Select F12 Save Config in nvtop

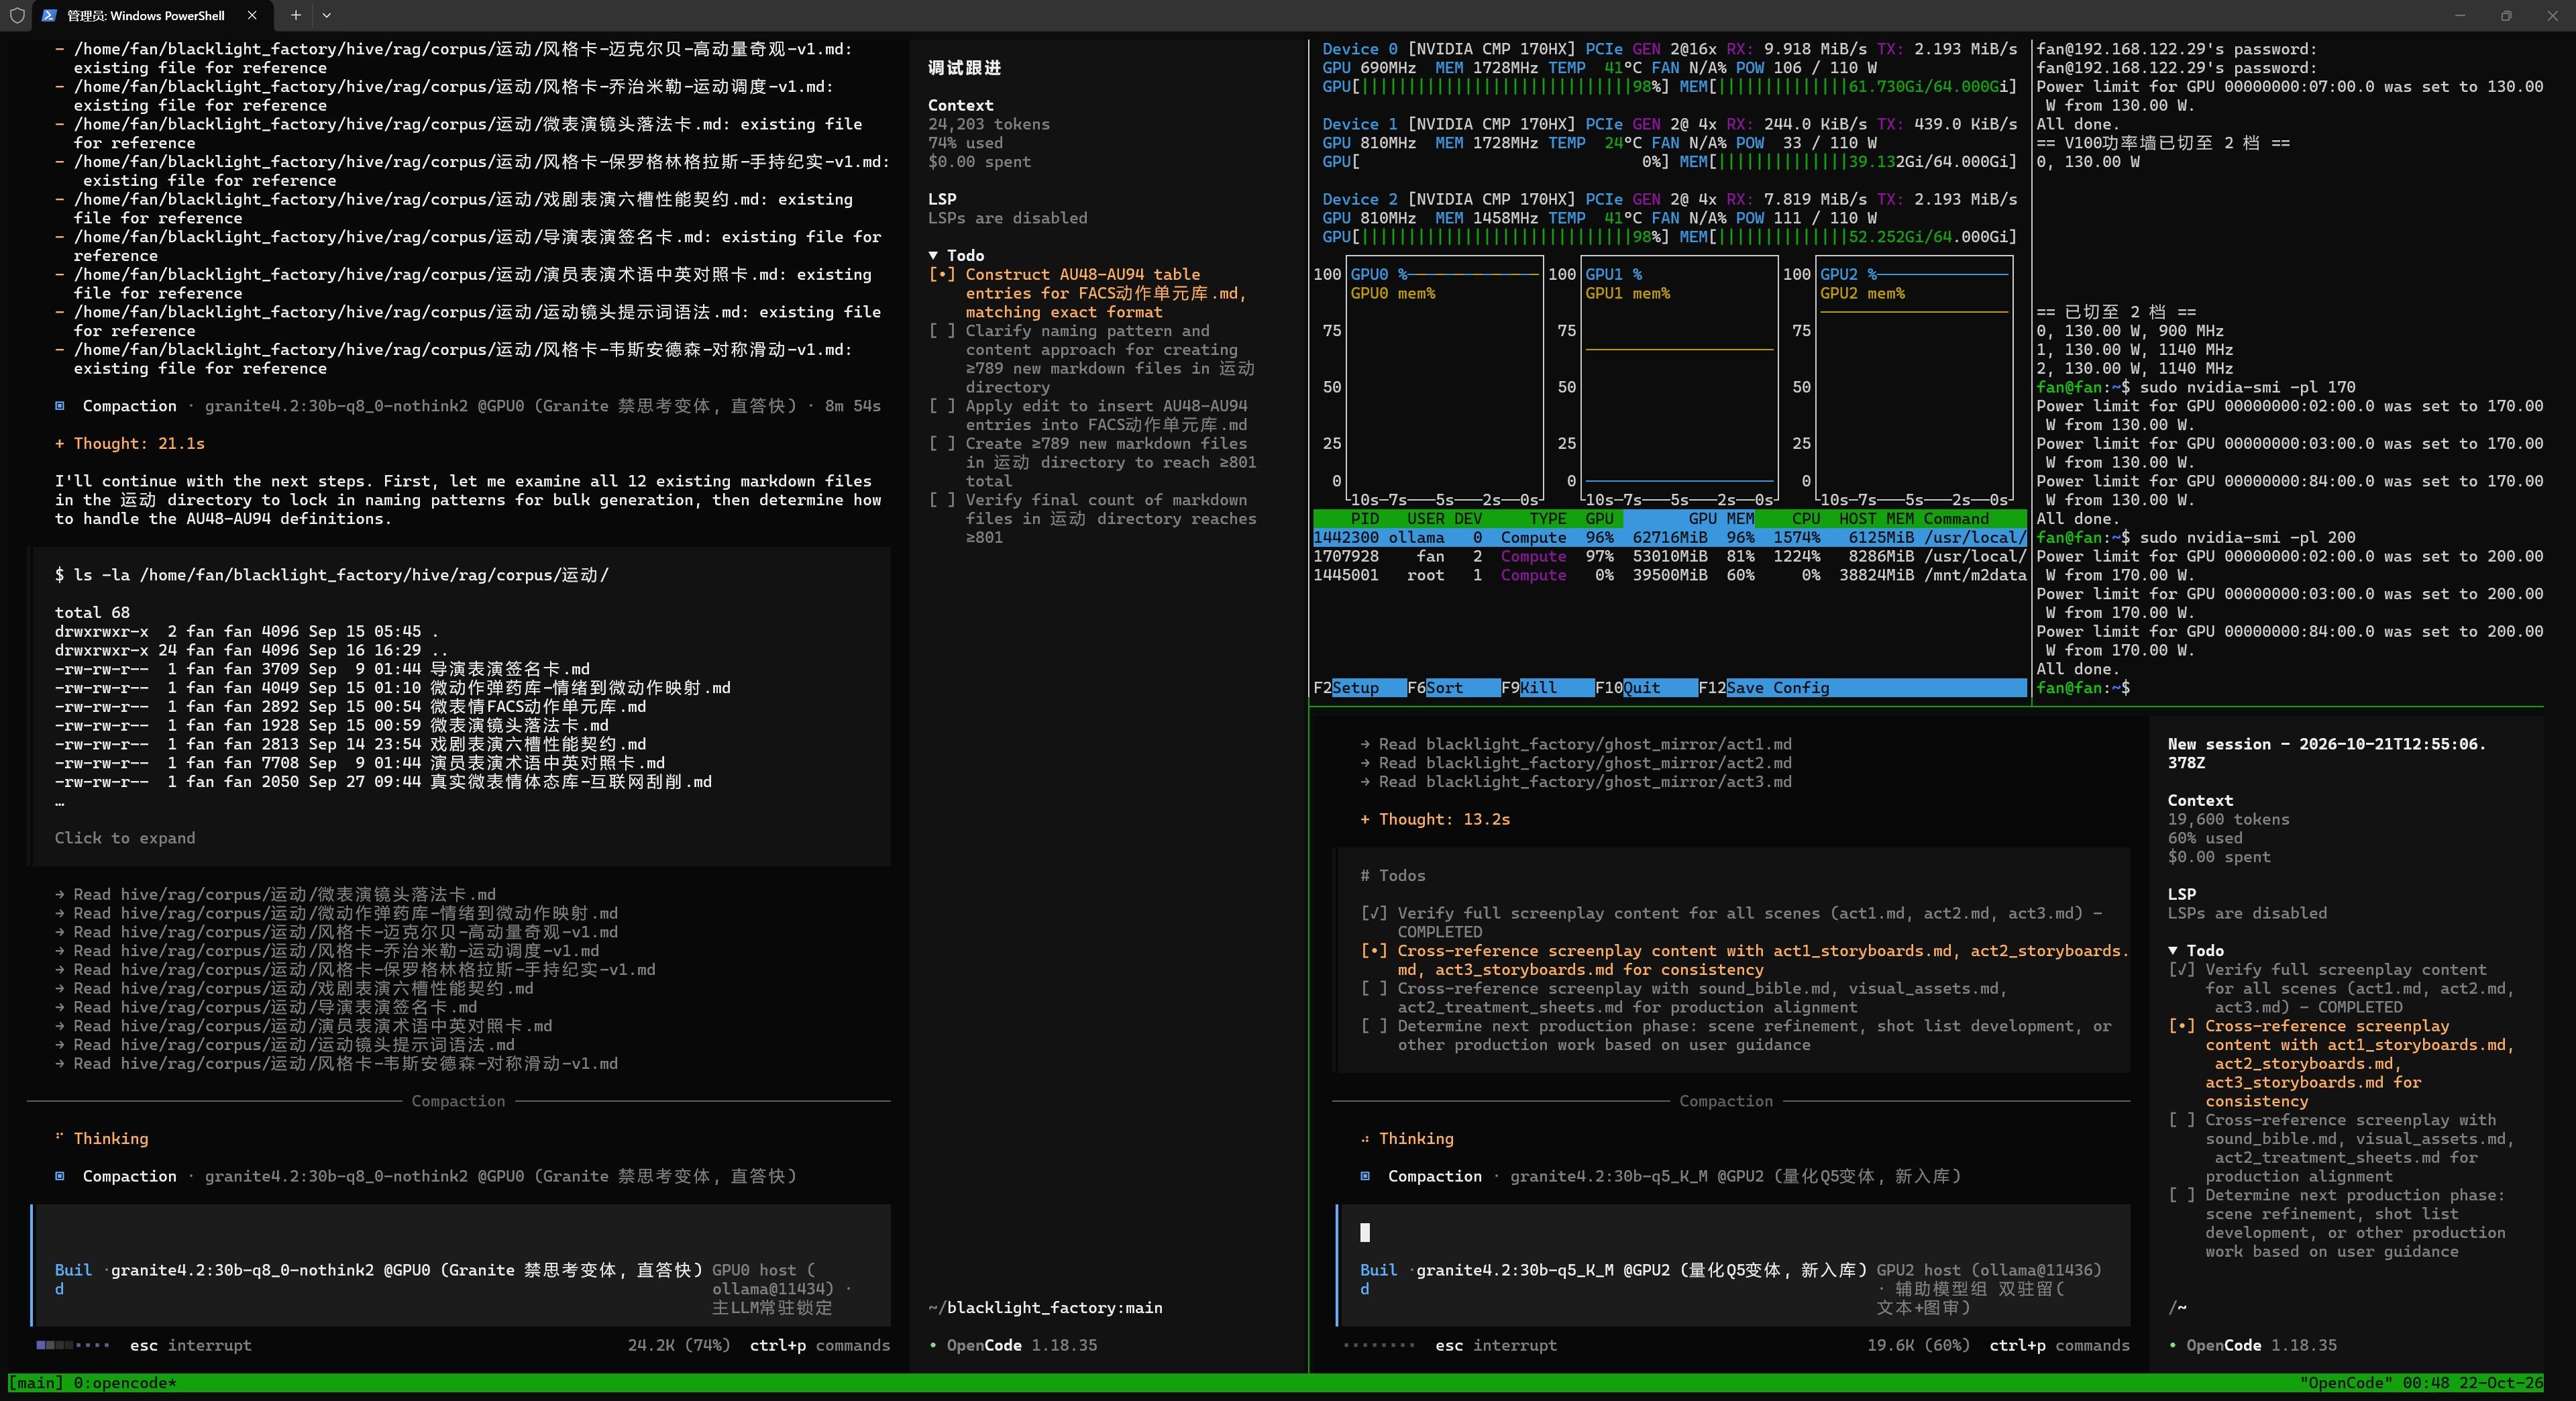coord(1764,688)
